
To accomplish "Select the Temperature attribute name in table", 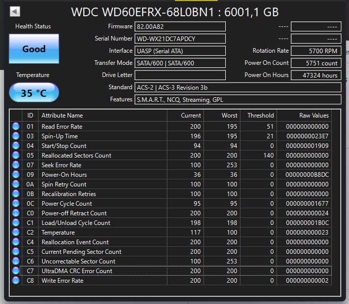I will tap(58, 233).
